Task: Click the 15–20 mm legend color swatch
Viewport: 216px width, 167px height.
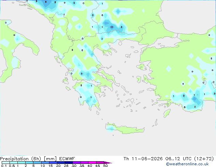Action: pos(53,163)
